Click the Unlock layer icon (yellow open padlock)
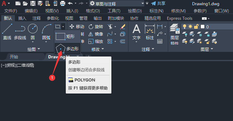233x121 pixels. pos(207,41)
